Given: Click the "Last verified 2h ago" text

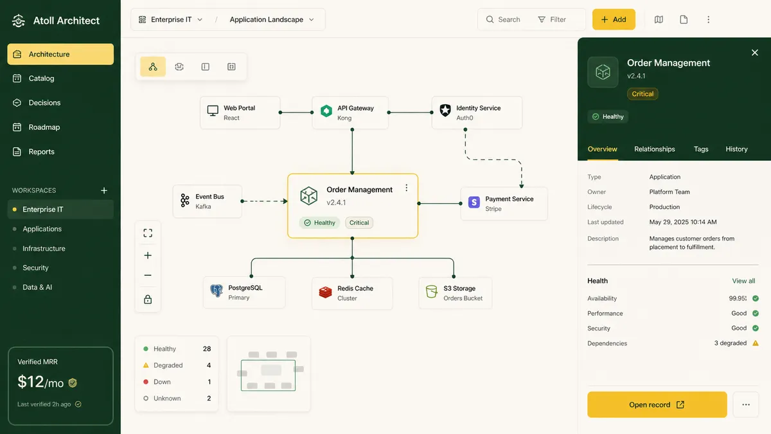Looking at the screenshot, I should click(x=44, y=404).
